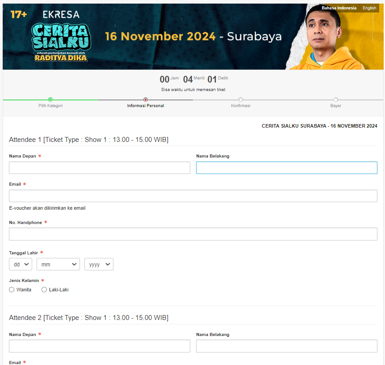Open the yyyy birth year dropdown
Viewport: 385px width, 365px height.
[99, 264]
